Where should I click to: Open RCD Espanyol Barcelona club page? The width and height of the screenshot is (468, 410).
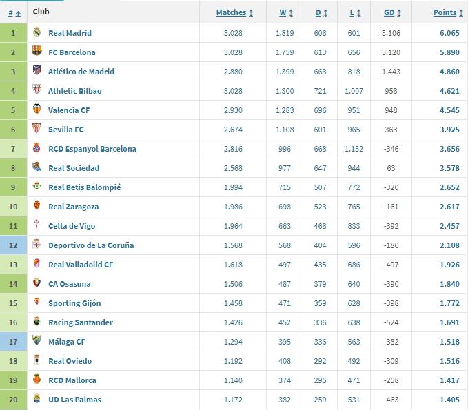92,149
